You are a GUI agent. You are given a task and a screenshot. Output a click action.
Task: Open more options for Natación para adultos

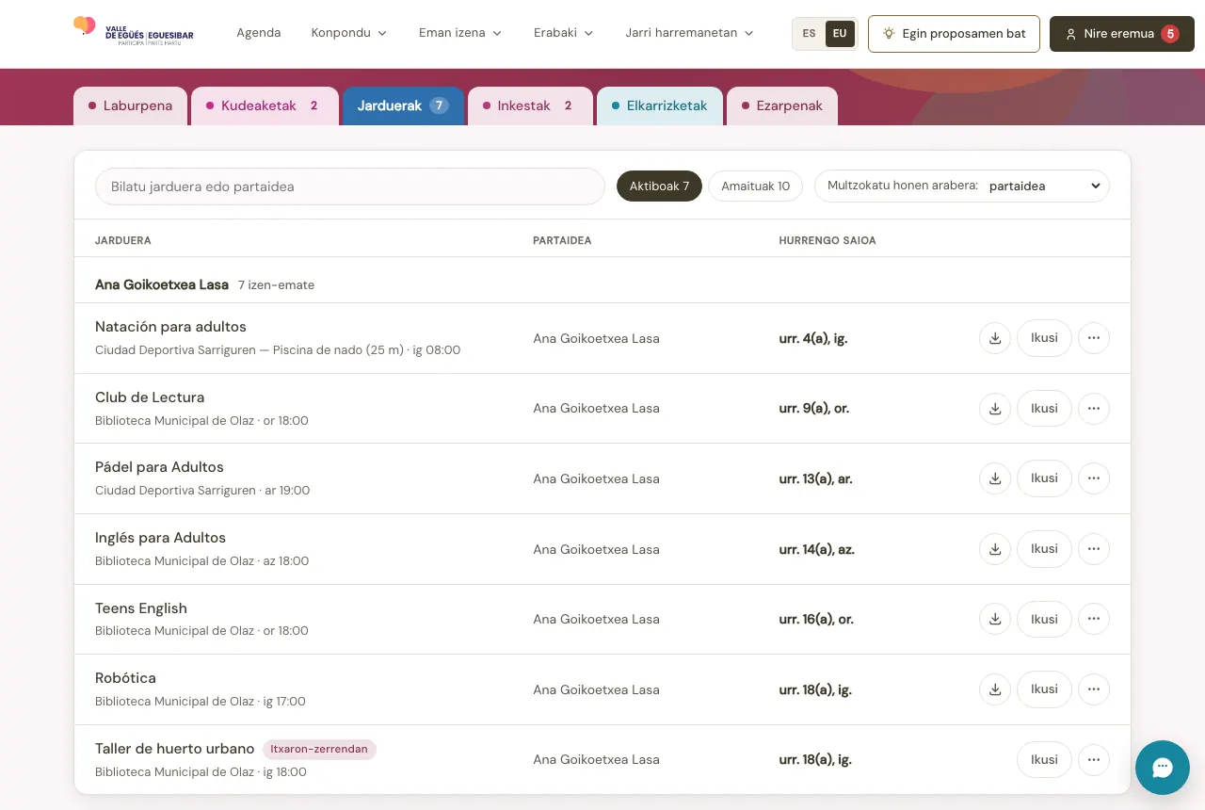click(1094, 338)
